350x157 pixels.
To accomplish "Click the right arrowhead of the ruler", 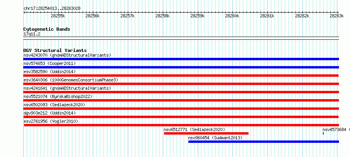I will (338, 12).
